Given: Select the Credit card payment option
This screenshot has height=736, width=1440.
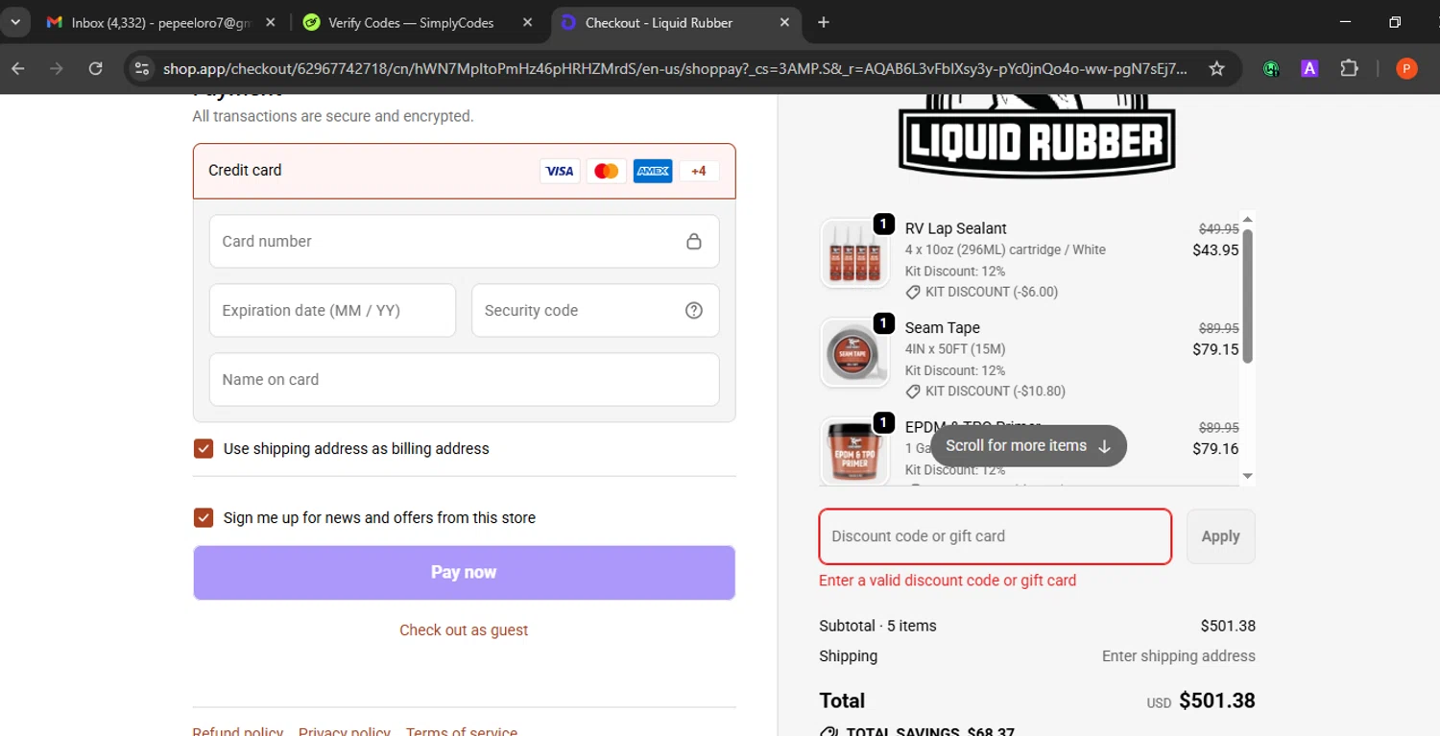Looking at the screenshot, I should coord(465,171).
